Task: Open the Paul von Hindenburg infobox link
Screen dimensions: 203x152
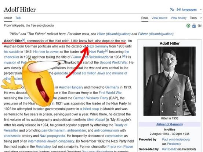Action: (x=176, y=140)
